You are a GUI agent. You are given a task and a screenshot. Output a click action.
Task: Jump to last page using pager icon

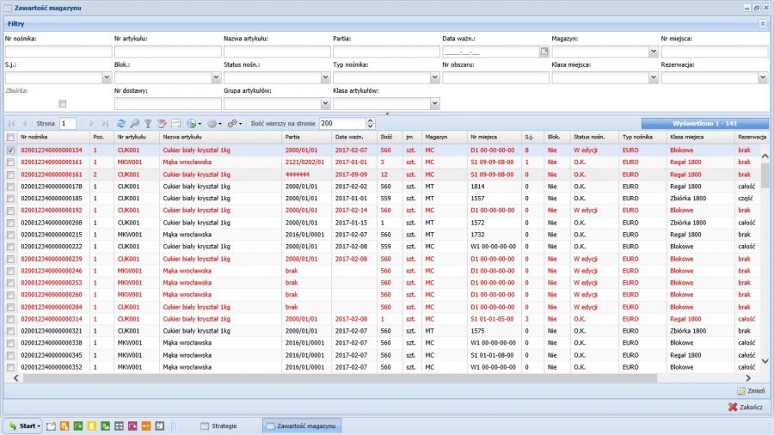[105, 124]
